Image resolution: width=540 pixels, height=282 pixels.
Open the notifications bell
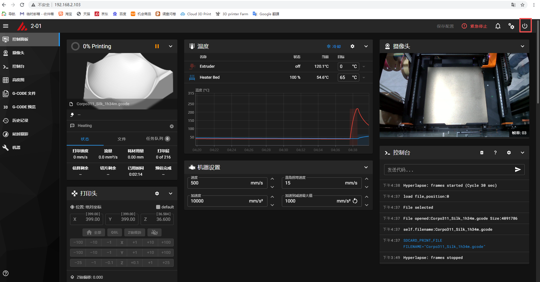498,26
